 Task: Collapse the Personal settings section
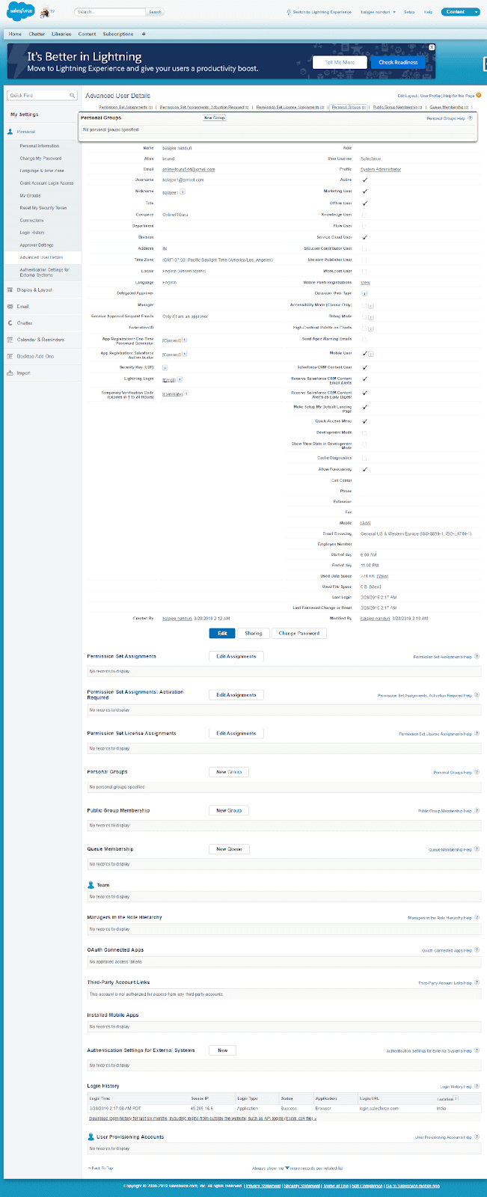point(26,132)
